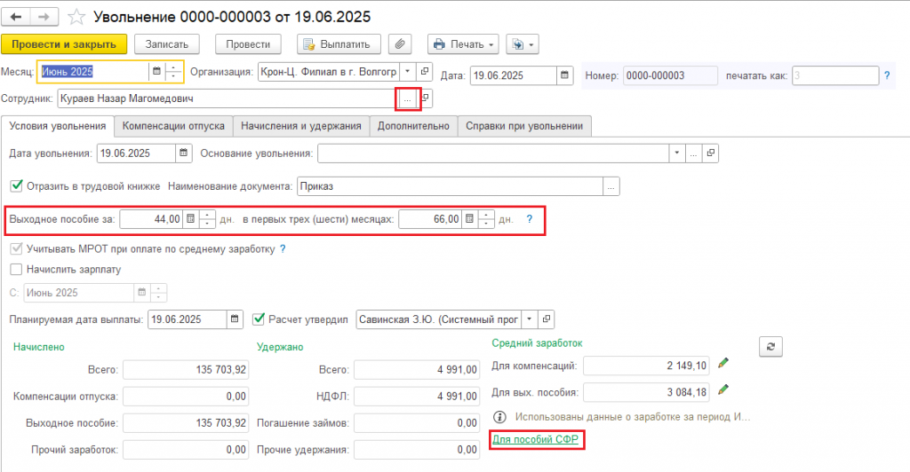Expand the Организация dropdown list
The width and height of the screenshot is (910, 472).
tap(407, 72)
